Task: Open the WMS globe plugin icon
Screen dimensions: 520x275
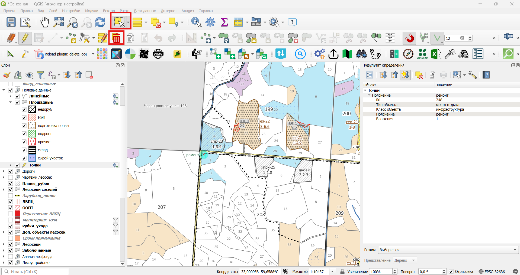Action: (158, 54)
